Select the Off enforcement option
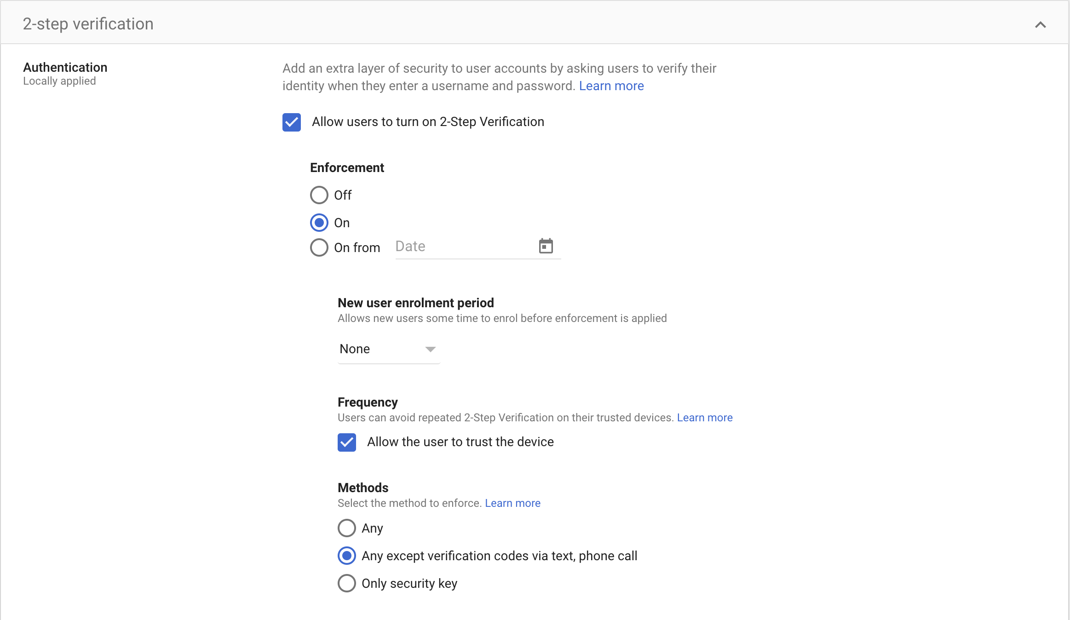The width and height of the screenshot is (1070, 620). click(319, 195)
